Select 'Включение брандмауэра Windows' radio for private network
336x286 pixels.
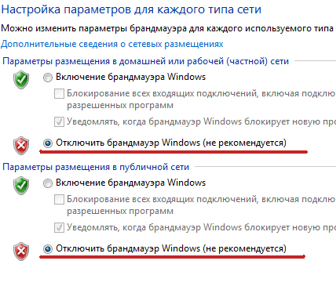[48, 78]
